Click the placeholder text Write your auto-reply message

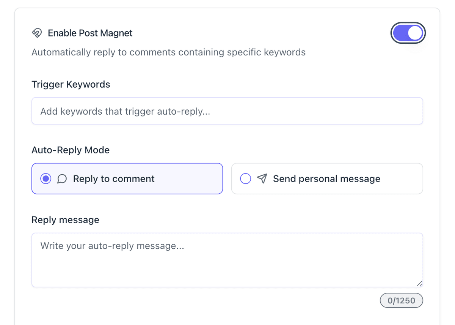[x=111, y=246]
